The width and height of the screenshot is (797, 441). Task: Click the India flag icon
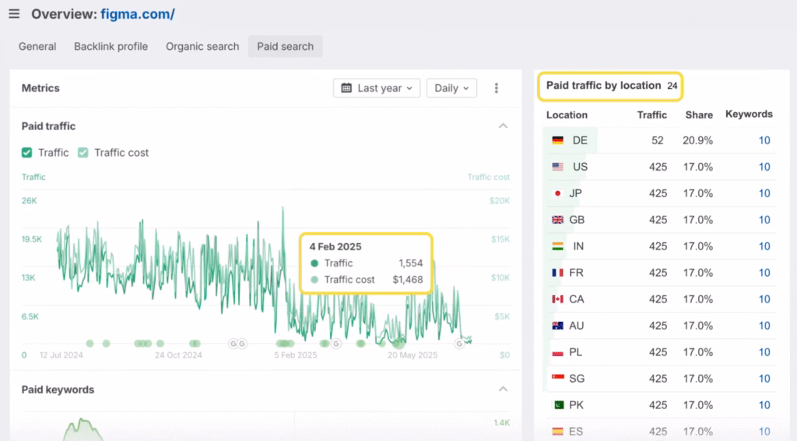(x=557, y=246)
